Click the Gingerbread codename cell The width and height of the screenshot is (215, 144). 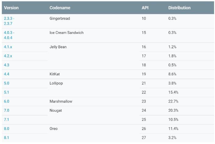(60, 19)
